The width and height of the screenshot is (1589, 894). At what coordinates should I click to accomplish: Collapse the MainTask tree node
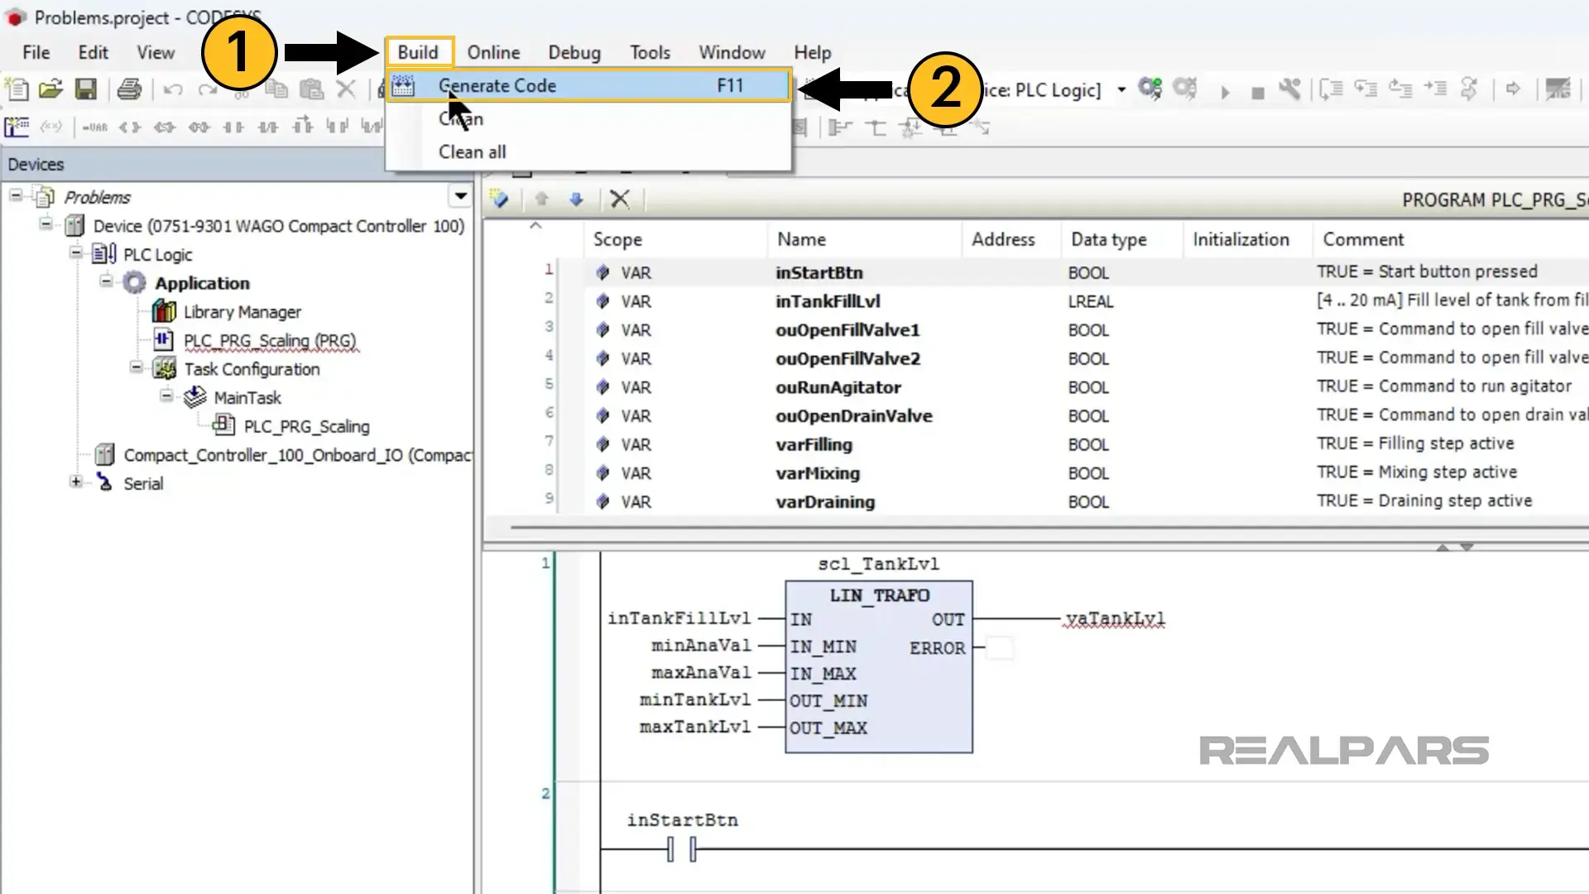(166, 396)
